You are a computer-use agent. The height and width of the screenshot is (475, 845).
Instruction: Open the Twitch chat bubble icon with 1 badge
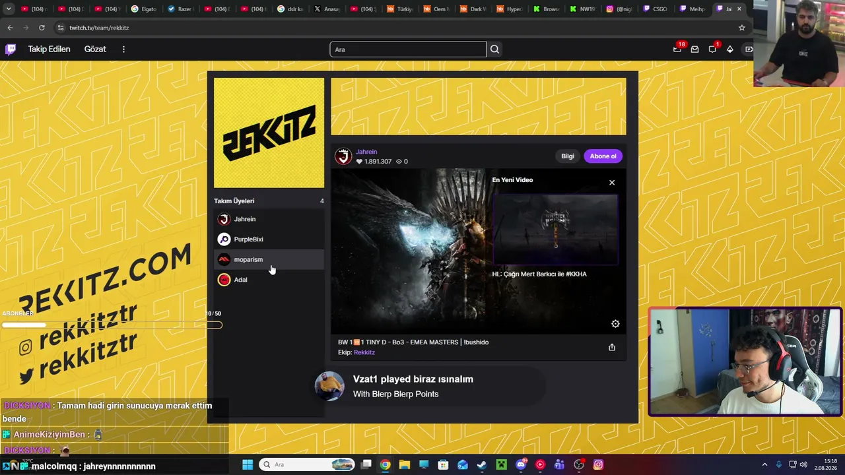coord(712,49)
